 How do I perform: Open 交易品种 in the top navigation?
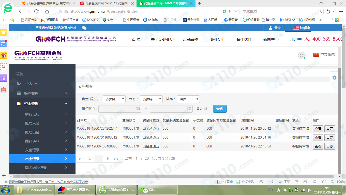tap(190, 39)
